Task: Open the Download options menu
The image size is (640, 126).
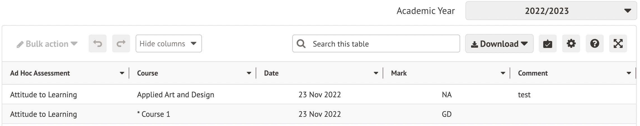Action: tap(499, 44)
